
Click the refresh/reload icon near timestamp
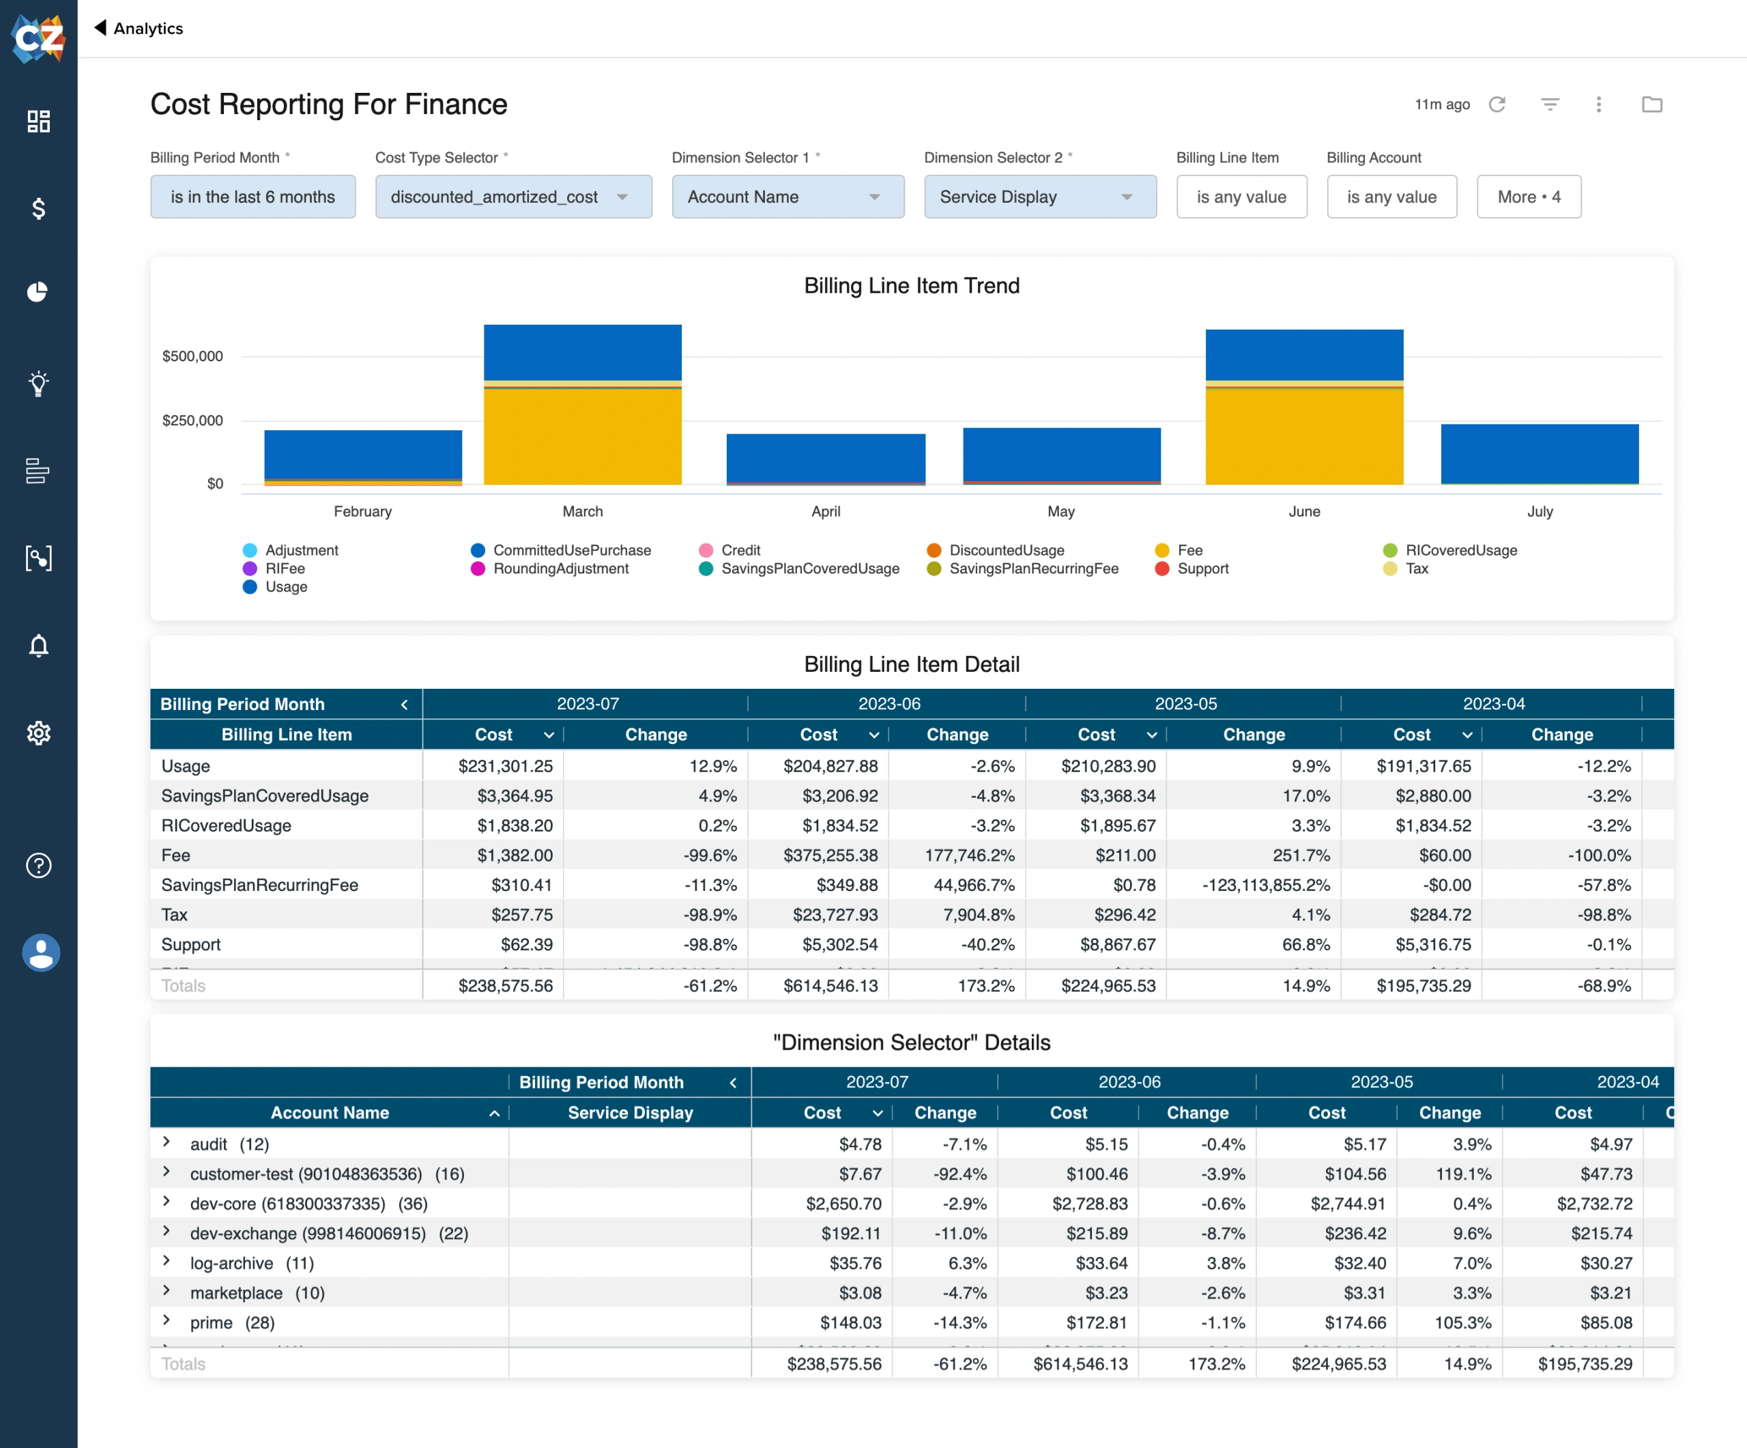click(1501, 104)
